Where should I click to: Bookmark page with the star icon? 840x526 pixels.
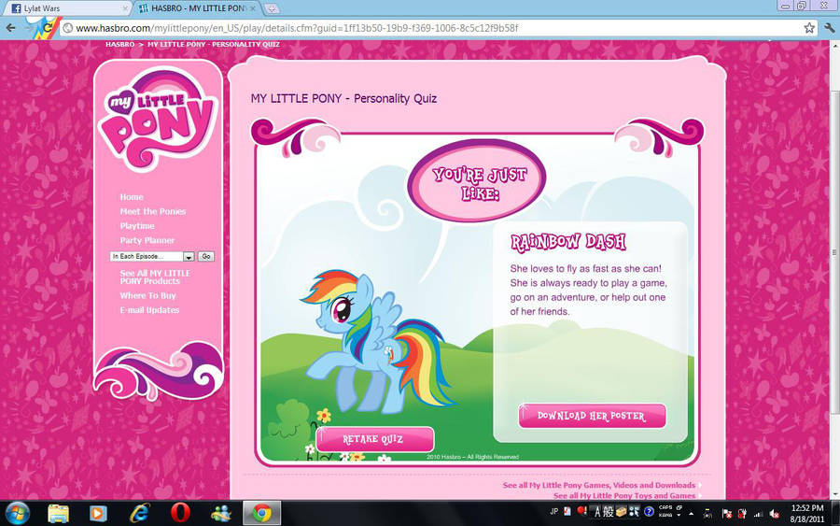809,28
